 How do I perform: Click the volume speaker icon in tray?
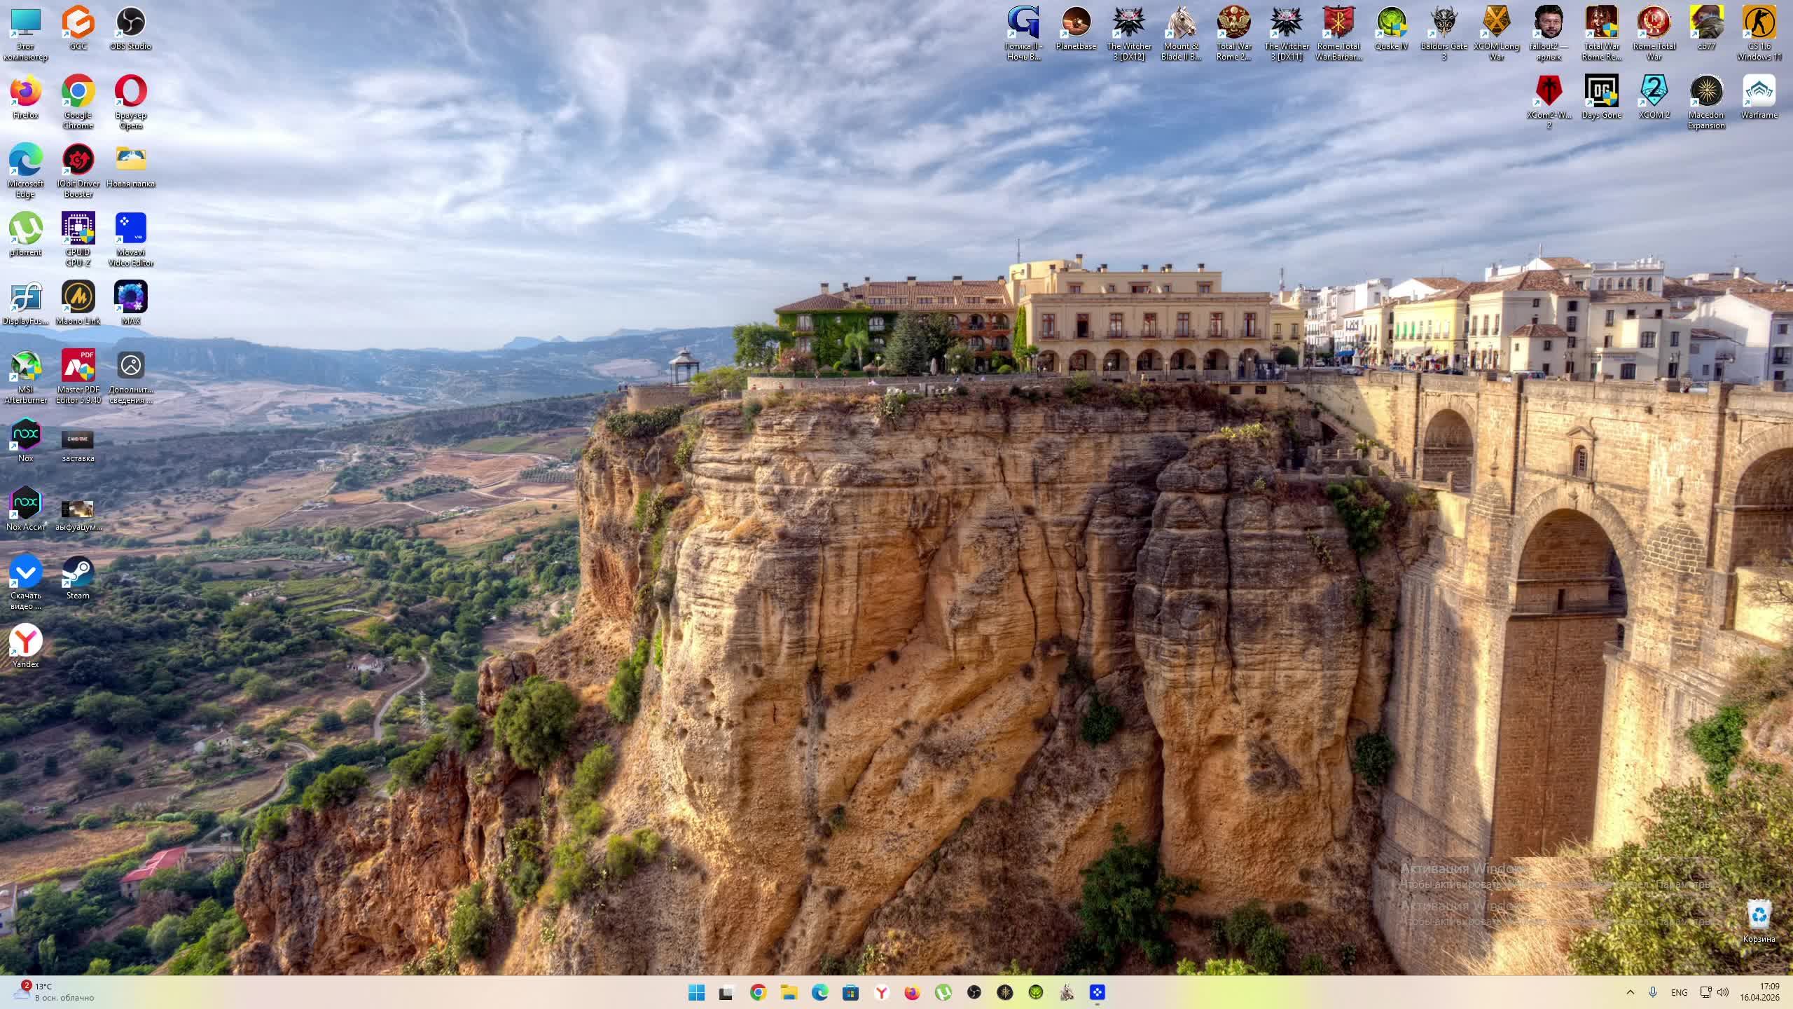point(1723,992)
